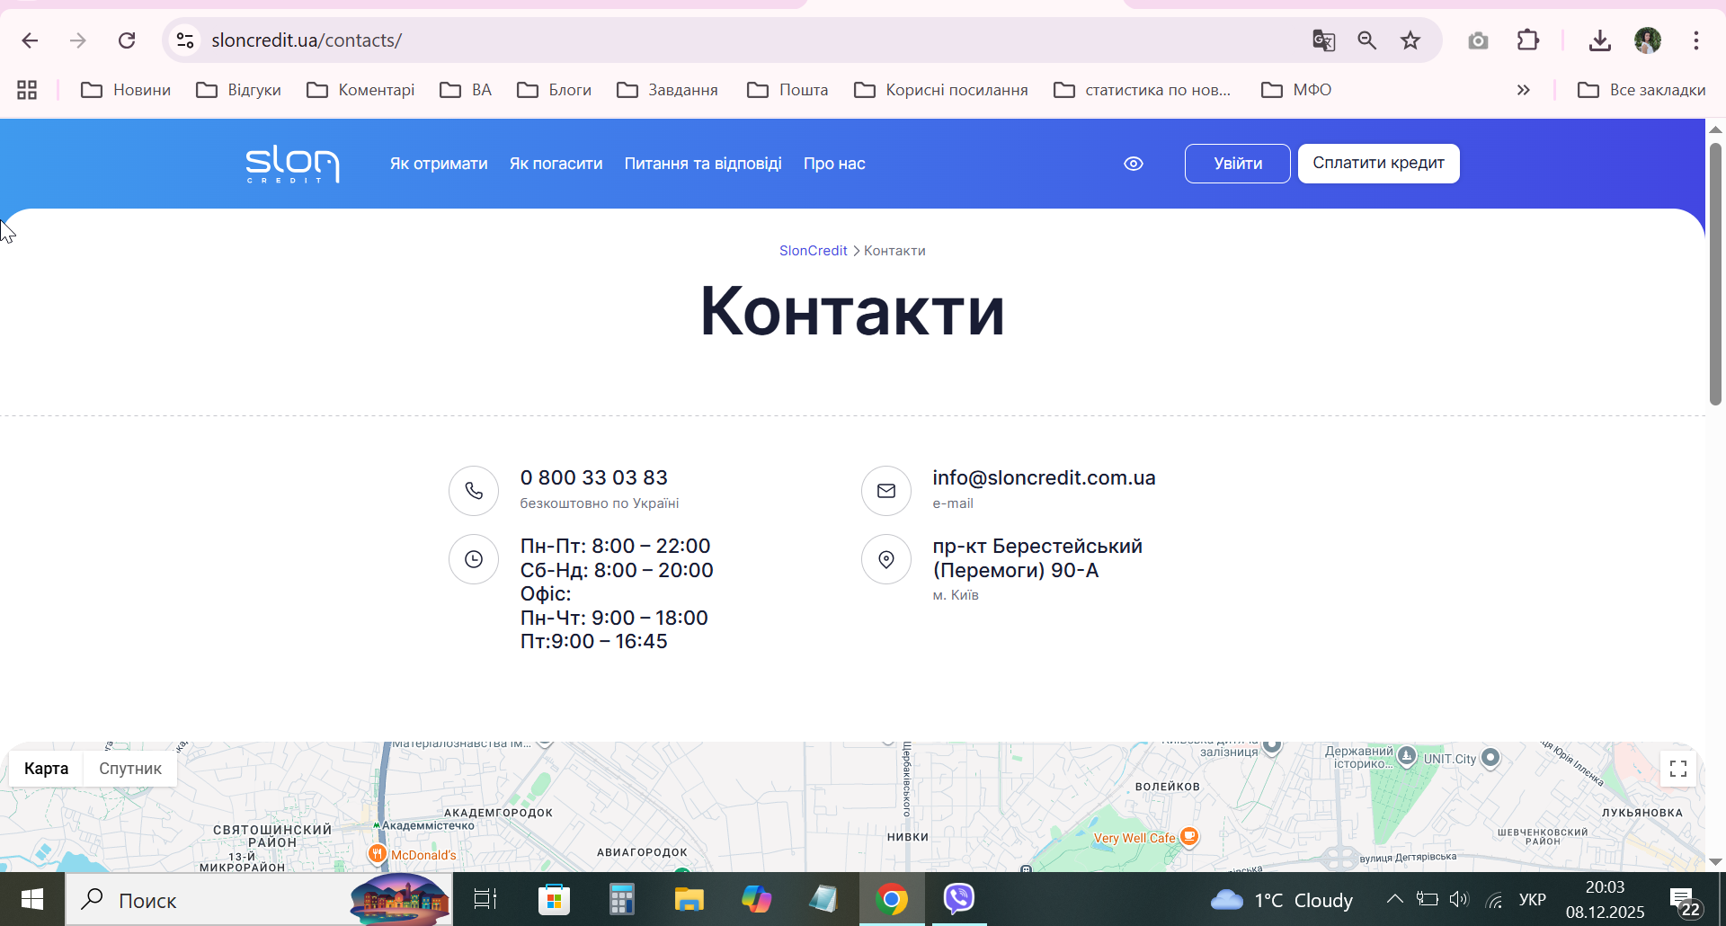
Task: Open the Windows Start menu
Action: coord(32,899)
